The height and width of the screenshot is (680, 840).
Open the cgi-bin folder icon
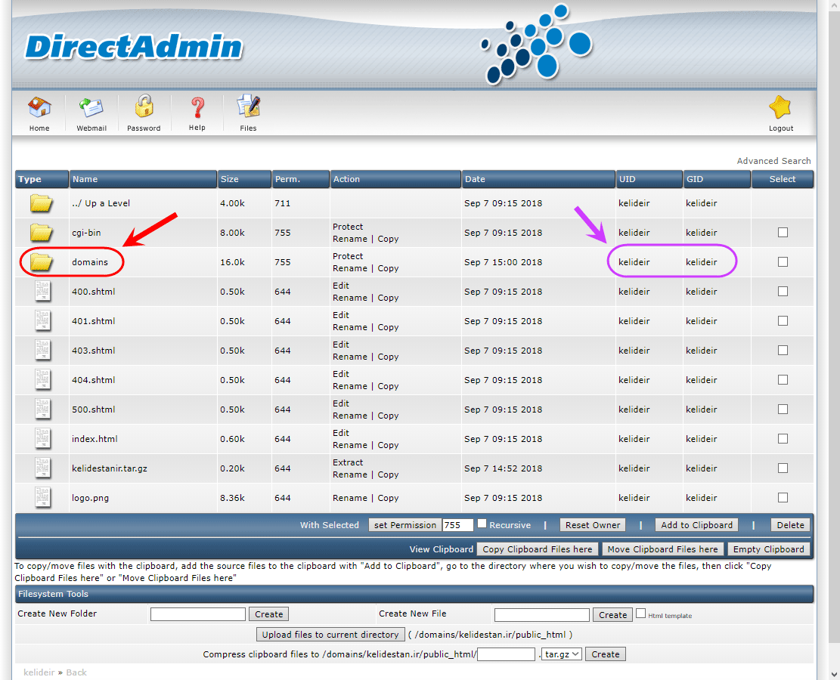pos(42,233)
